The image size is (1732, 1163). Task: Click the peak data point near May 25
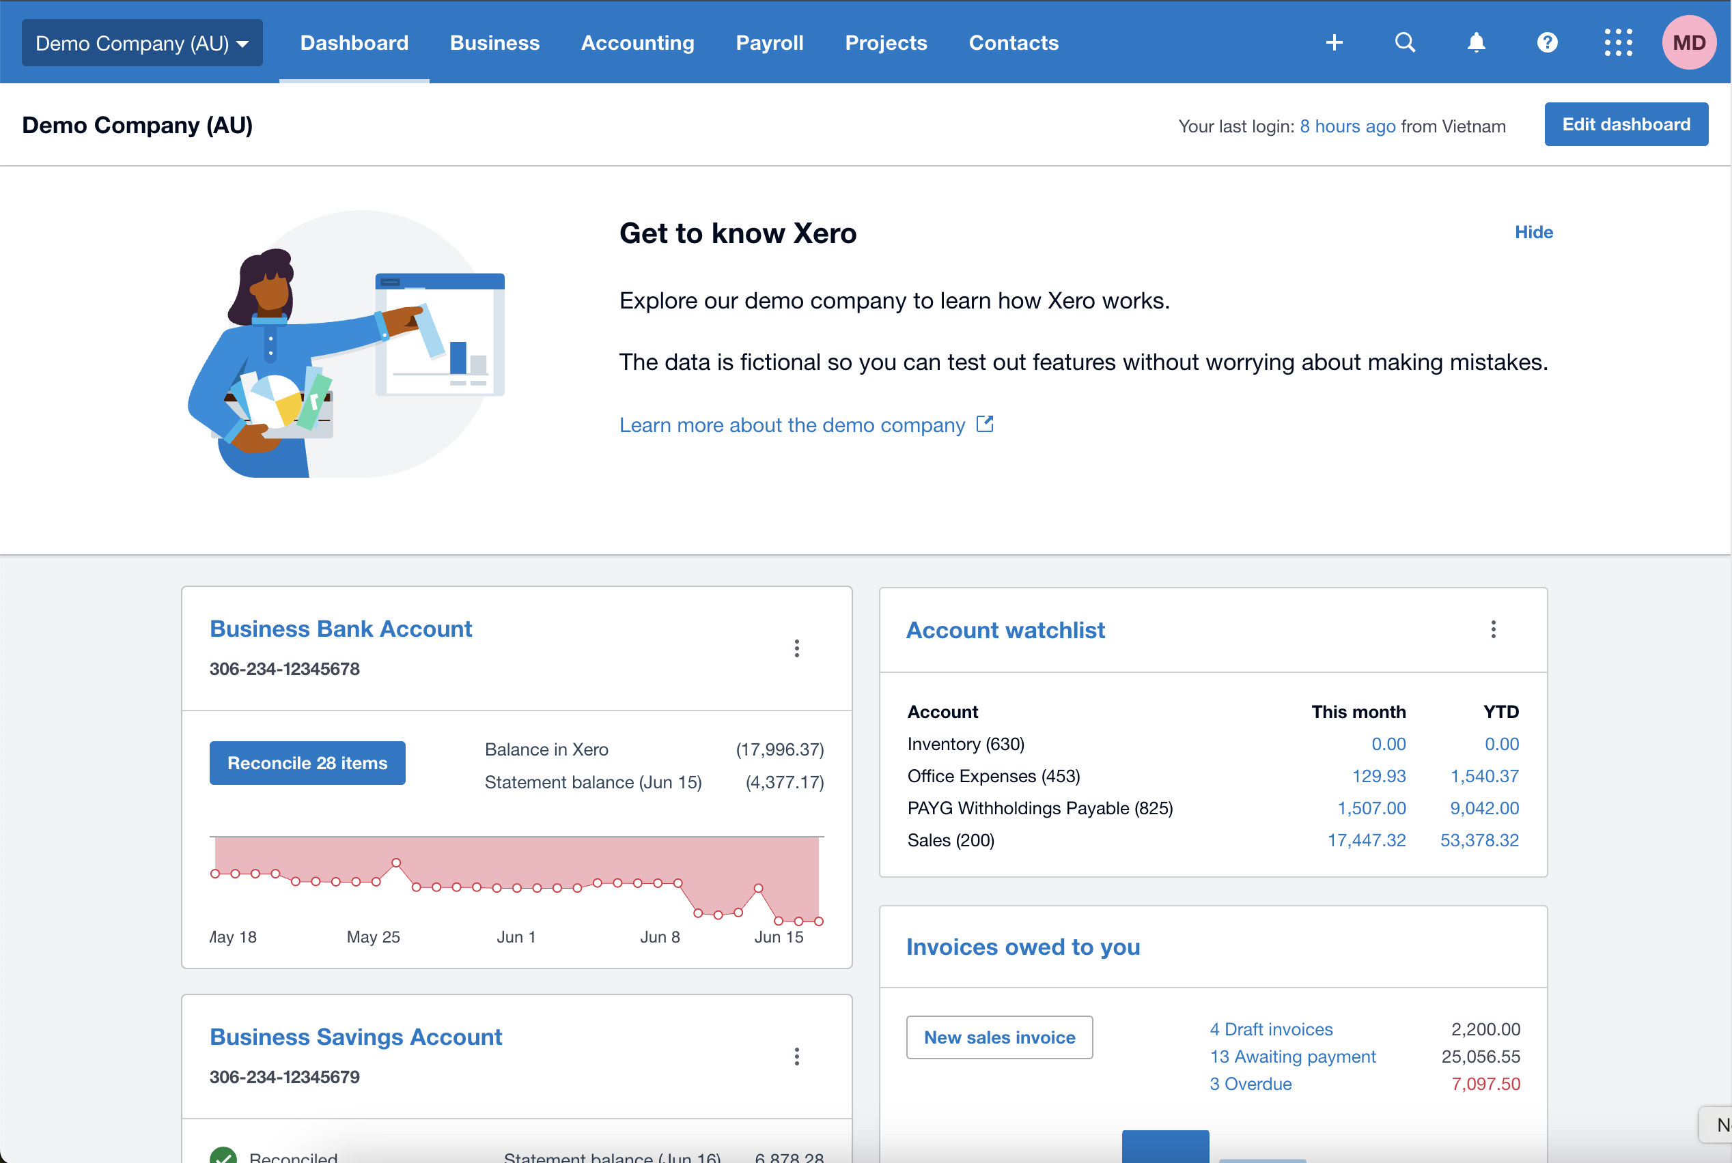(396, 863)
